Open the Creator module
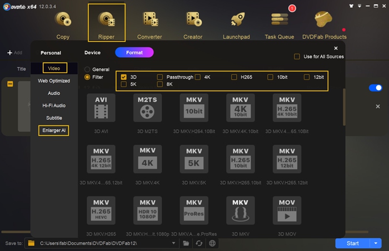The width and height of the screenshot is (389, 251). 193,25
